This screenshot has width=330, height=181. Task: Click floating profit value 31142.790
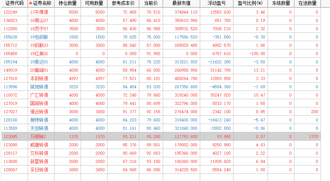click(x=220, y=70)
